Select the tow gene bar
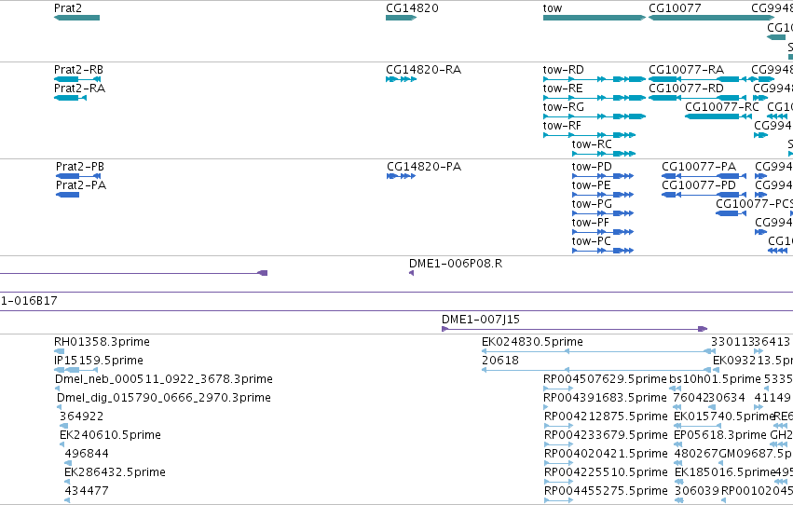 pos(595,18)
